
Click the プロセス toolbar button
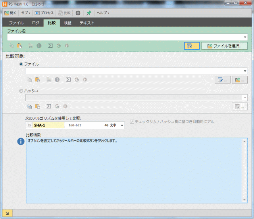(44, 13)
